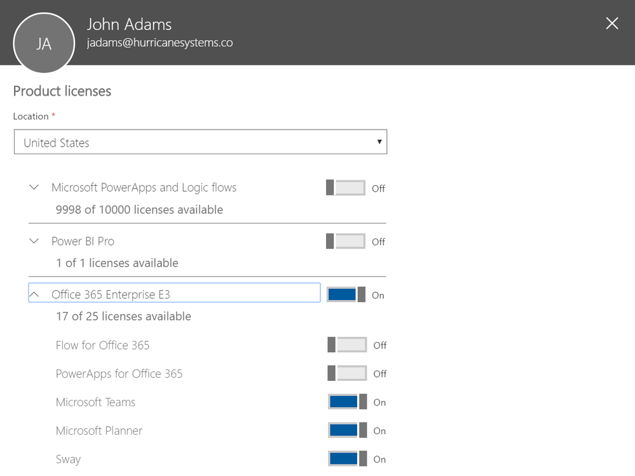The image size is (635, 476).
Task: Click the Sway label
Action: (x=69, y=459)
